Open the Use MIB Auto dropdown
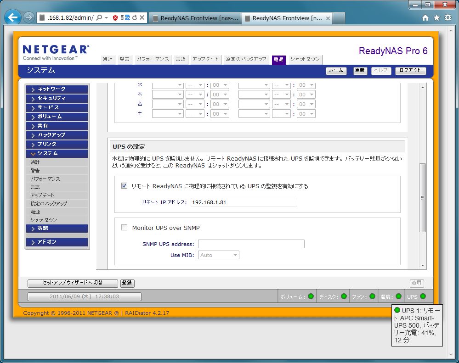Viewport: 459px width, 363px height. pyautogui.click(x=219, y=255)
